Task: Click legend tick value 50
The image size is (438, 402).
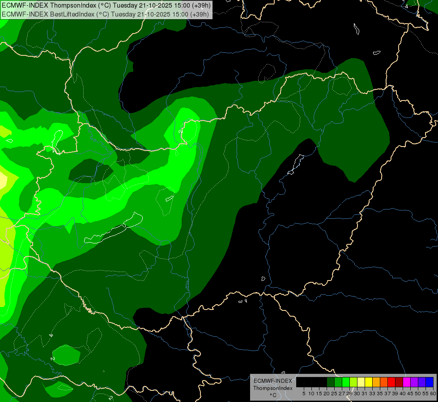Action: (418, 394)
